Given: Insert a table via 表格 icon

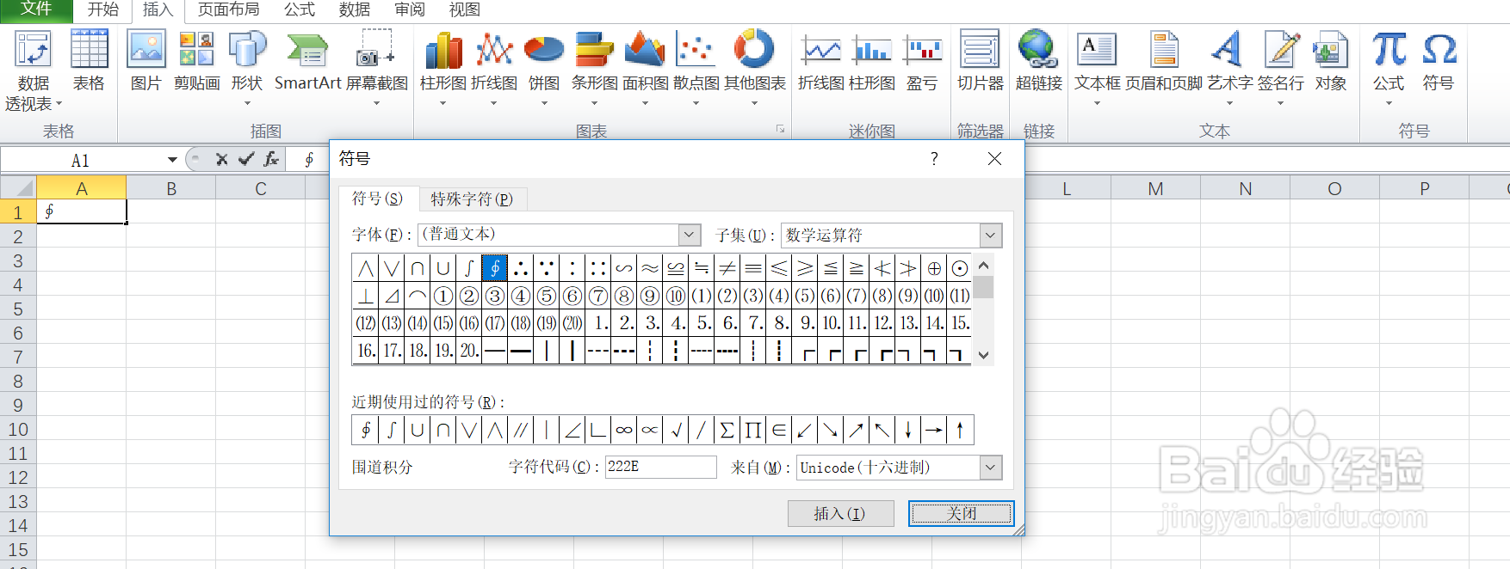Looking at the screenshot, I should pyautogui.click(x=89, y=62).
